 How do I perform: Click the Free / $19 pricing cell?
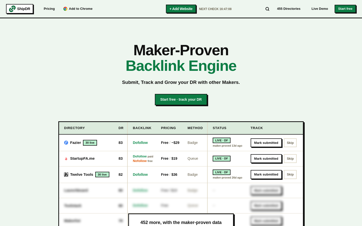tap(169, 158)
